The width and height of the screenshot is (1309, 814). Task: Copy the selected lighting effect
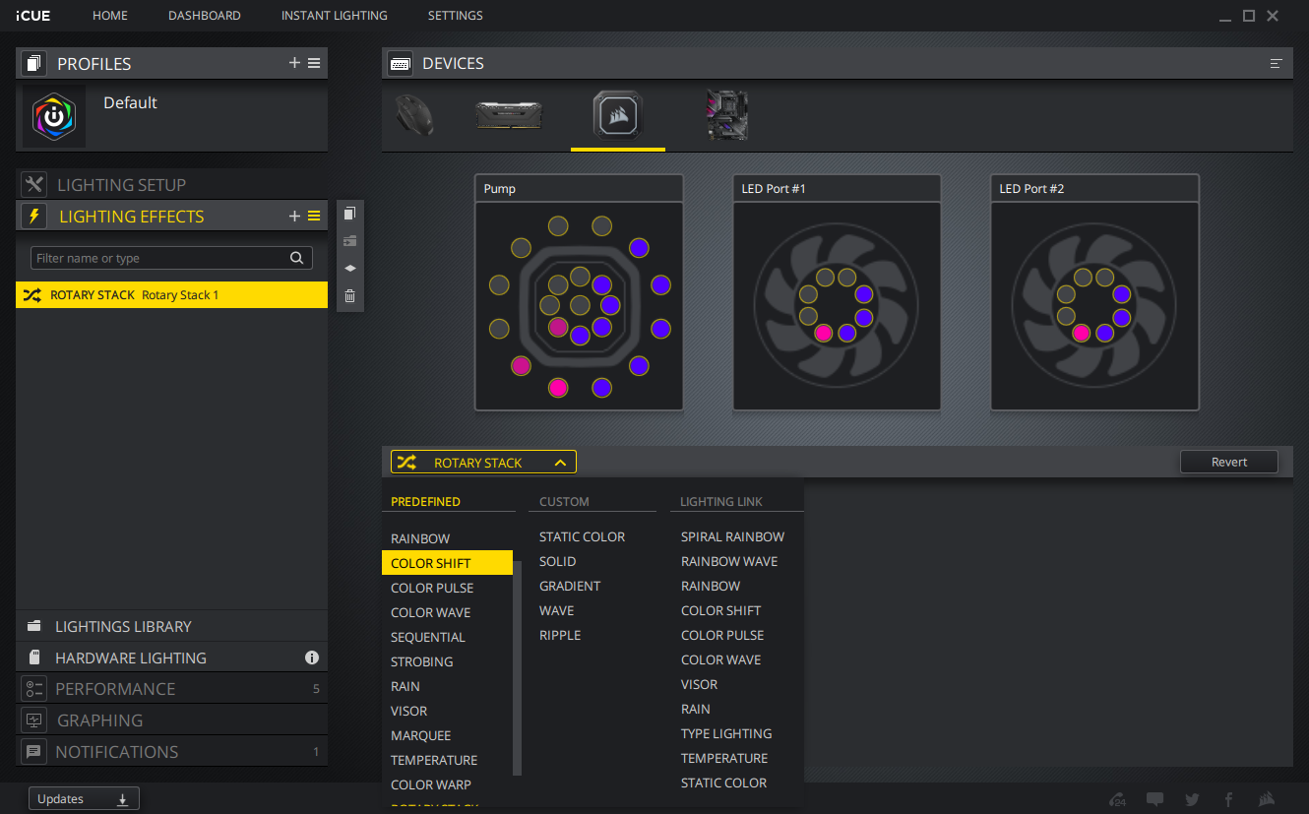[349, 214]
